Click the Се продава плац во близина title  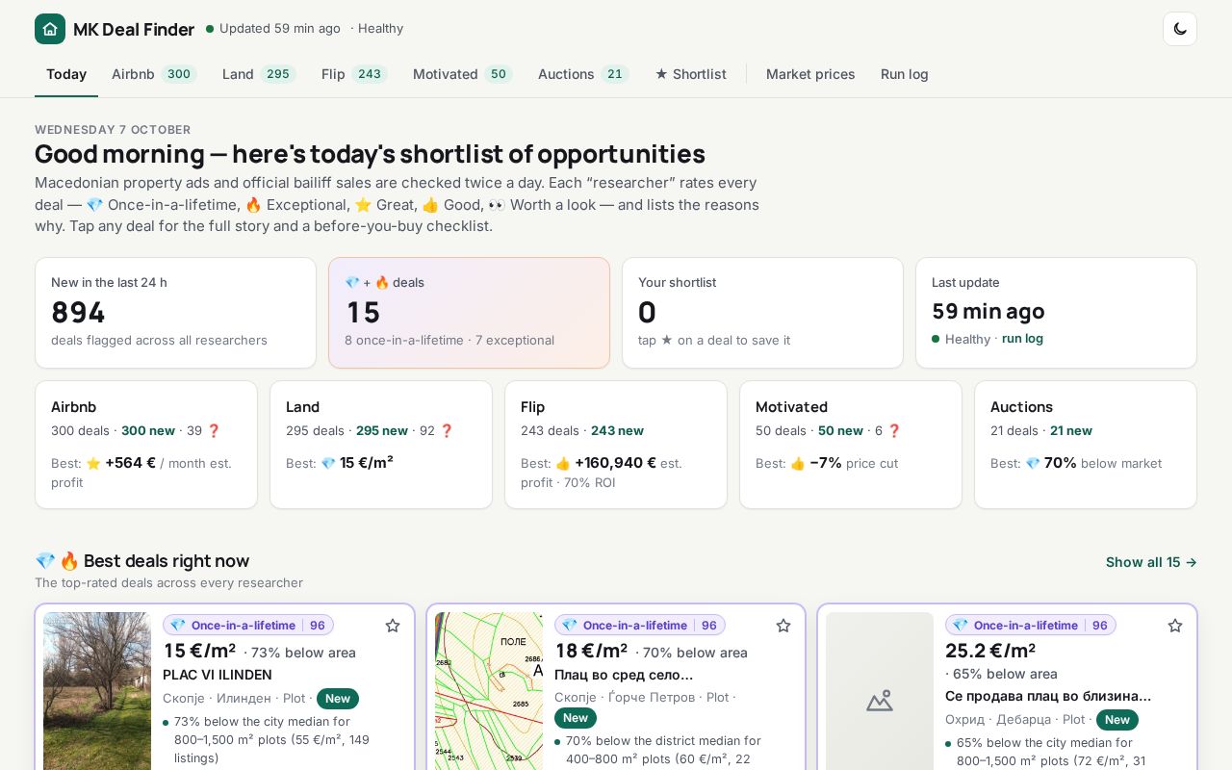tap(1048, 696)
